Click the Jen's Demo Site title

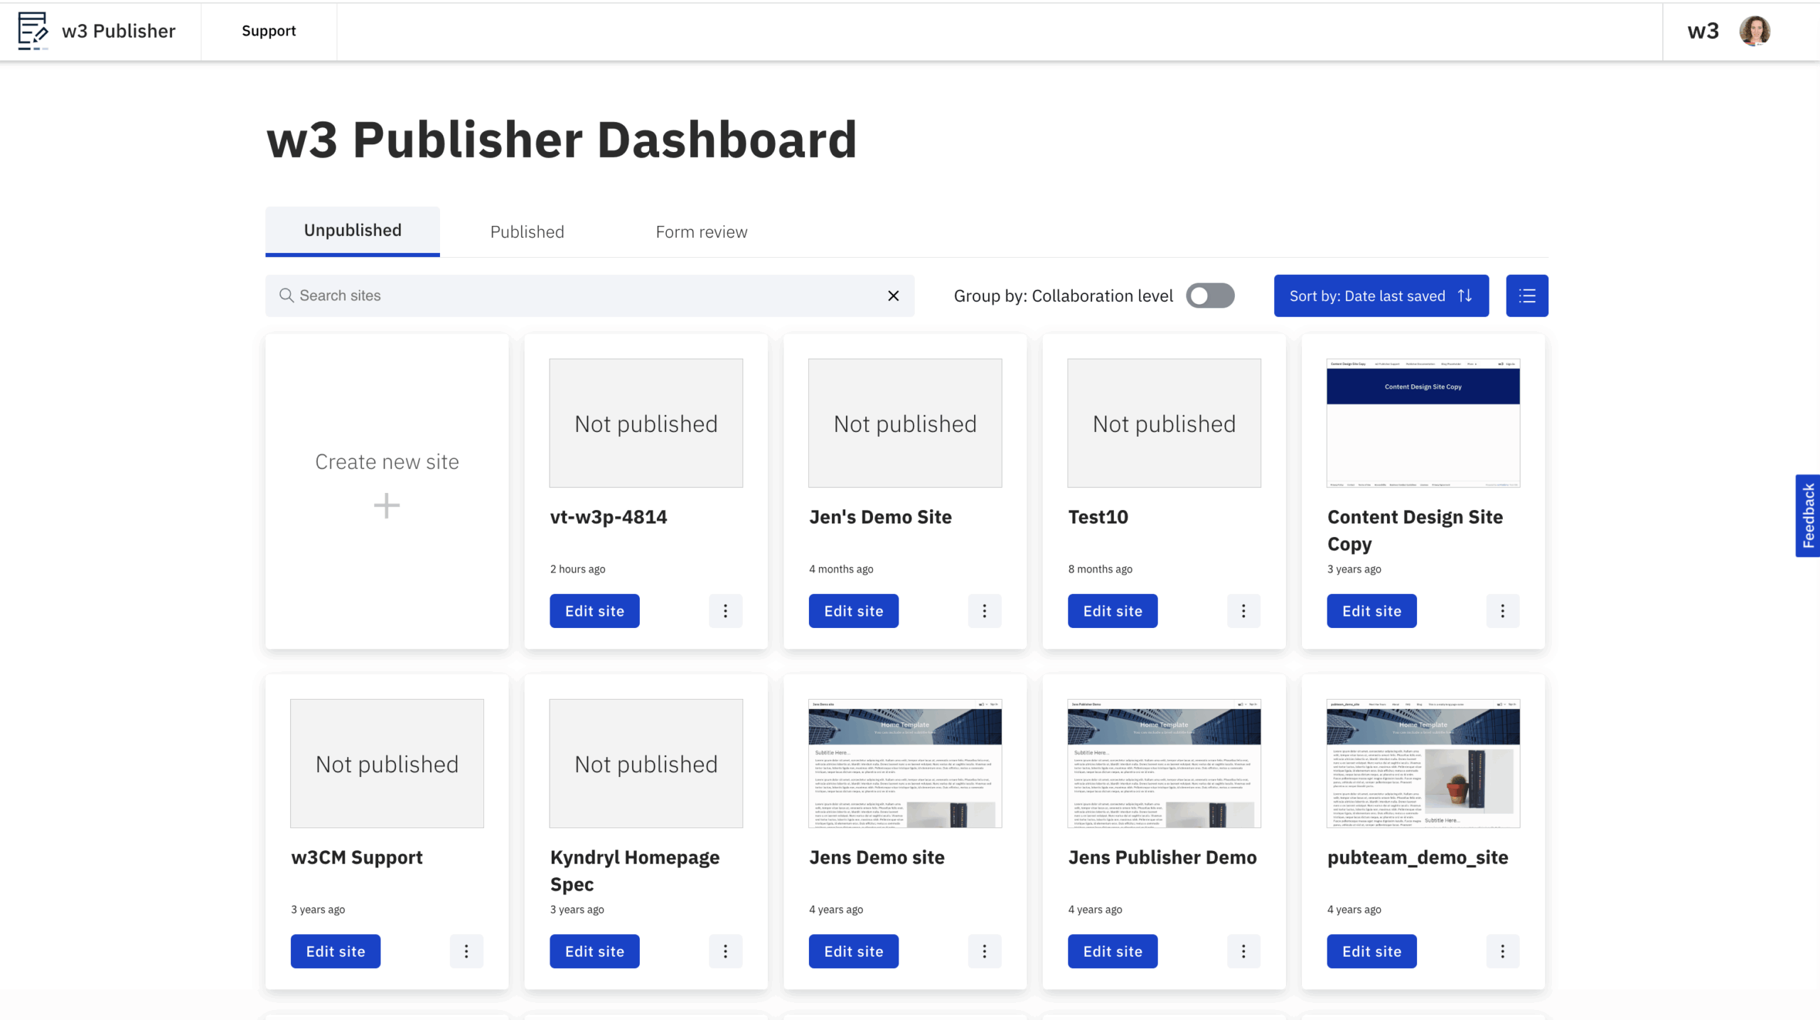point(880,517)
